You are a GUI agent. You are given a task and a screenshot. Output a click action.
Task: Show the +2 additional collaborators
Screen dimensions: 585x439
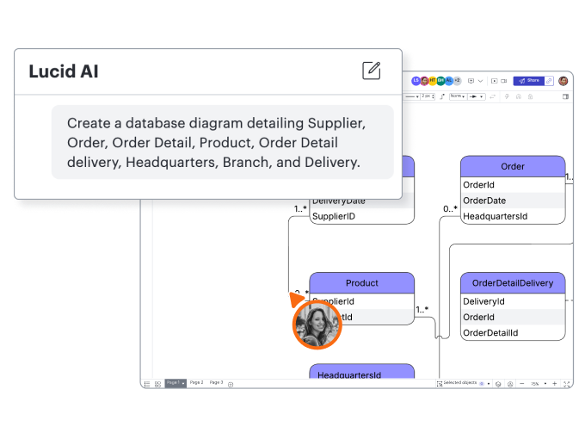coord(457,81)
